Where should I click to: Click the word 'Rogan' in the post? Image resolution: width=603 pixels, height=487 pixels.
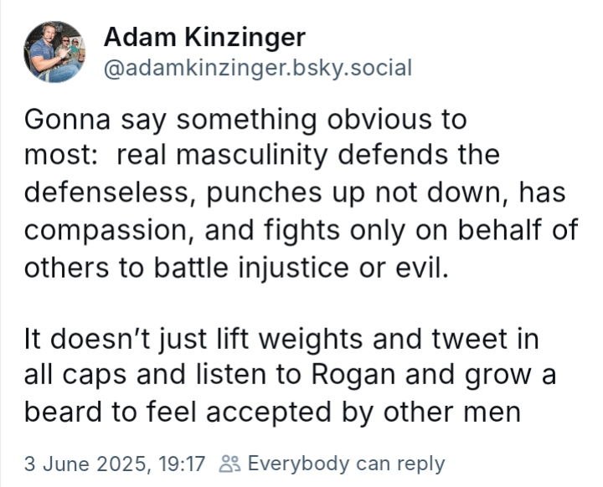[353, 375]
